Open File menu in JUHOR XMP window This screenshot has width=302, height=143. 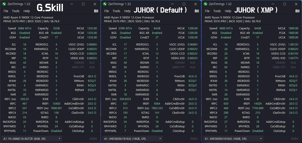tap(207, 11)
